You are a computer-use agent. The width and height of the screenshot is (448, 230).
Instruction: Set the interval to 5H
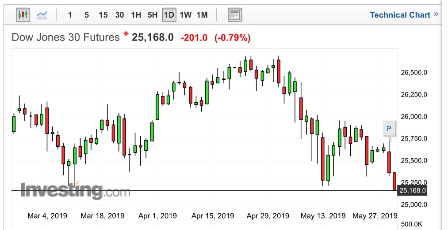click(153, 15)
